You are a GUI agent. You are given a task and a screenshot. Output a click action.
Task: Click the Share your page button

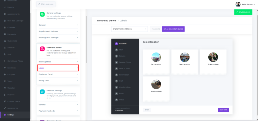46,4
